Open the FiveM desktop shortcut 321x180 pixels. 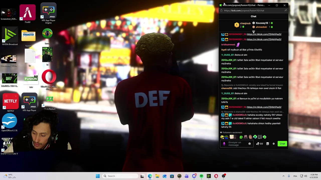point(28,14)
